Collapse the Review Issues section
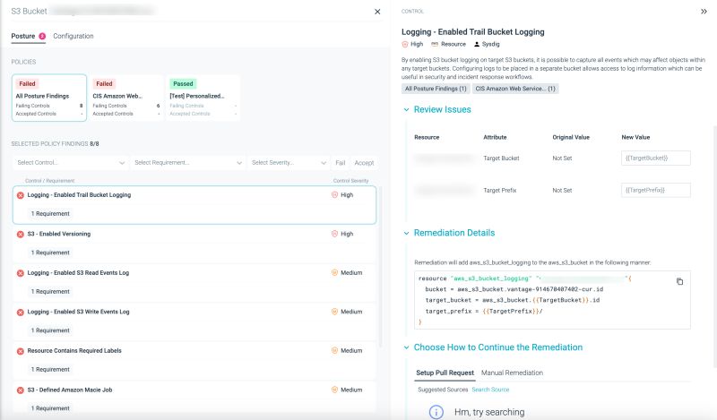 (406, 110)
